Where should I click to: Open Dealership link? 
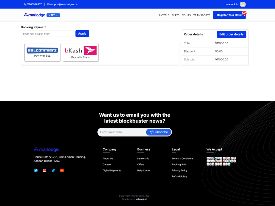click(x=143, y=158)
